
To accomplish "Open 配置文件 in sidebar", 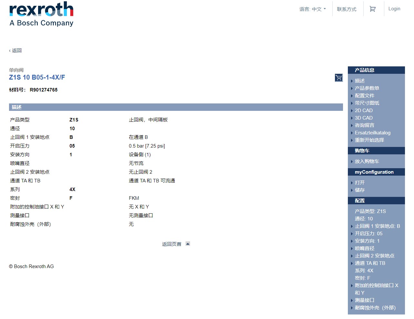I will point(365,95).
